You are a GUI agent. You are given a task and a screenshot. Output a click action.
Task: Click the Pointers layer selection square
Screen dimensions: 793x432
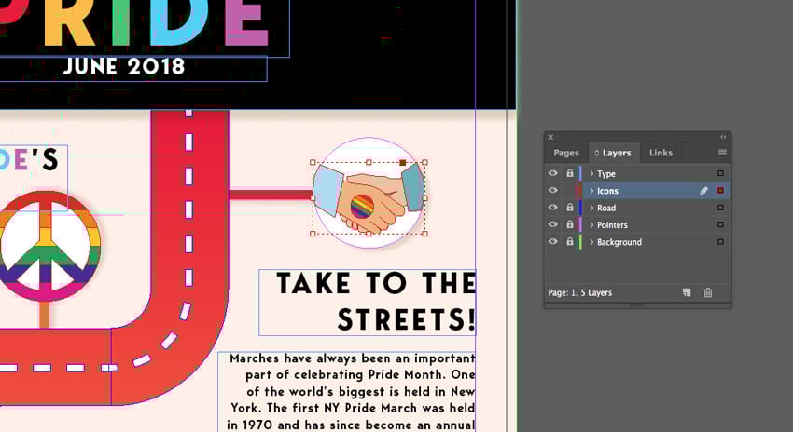click(720, 224)
